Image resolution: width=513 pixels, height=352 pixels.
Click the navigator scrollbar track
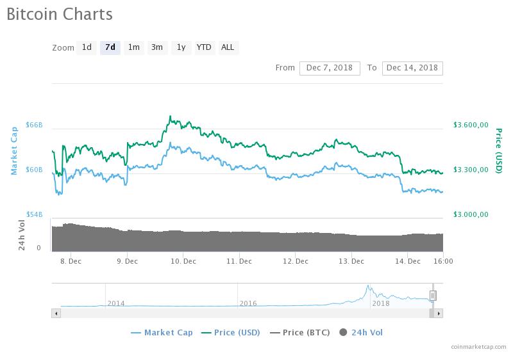click(x=245, y=314)
